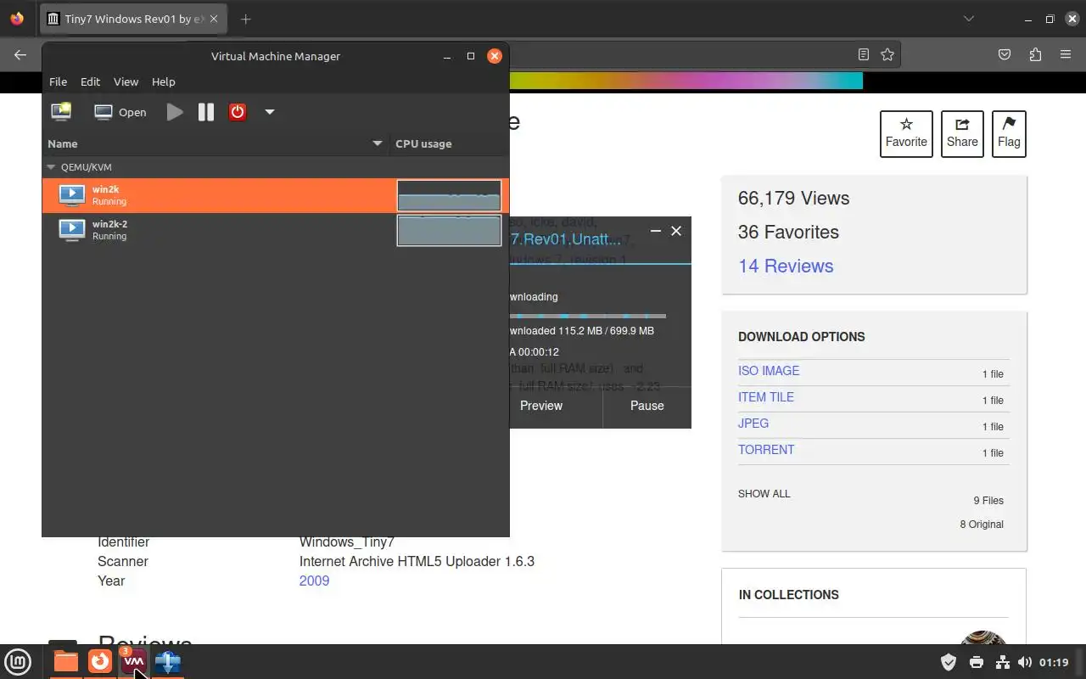Viewport: 1086px width, 679px height.
Task: Click the CPU usage column header
Action: point(450,143)
